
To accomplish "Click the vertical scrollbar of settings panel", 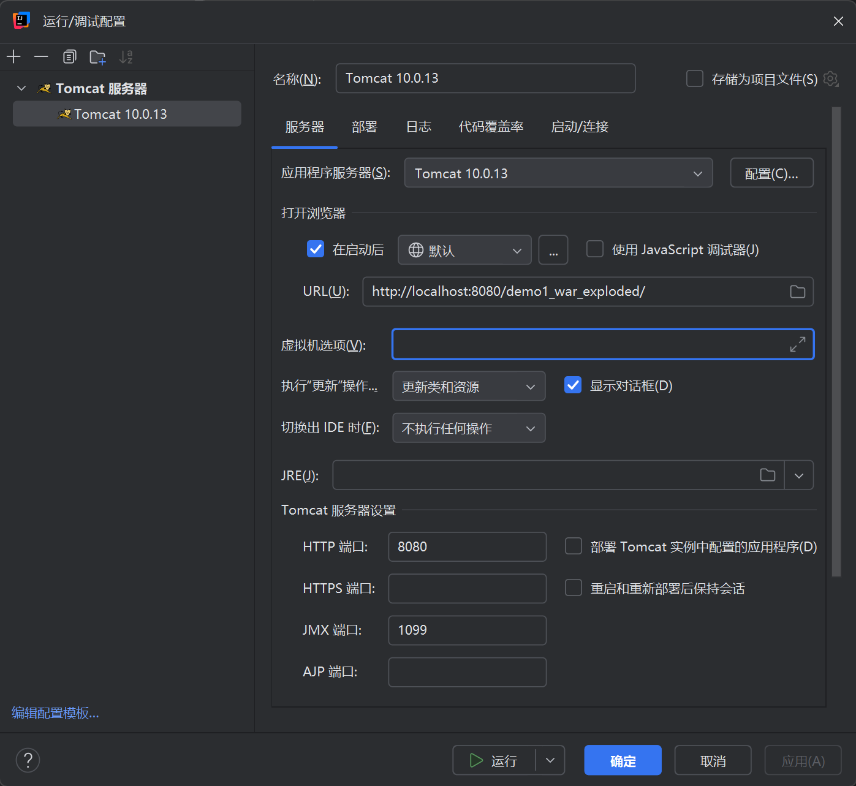I will coord(836,342).
